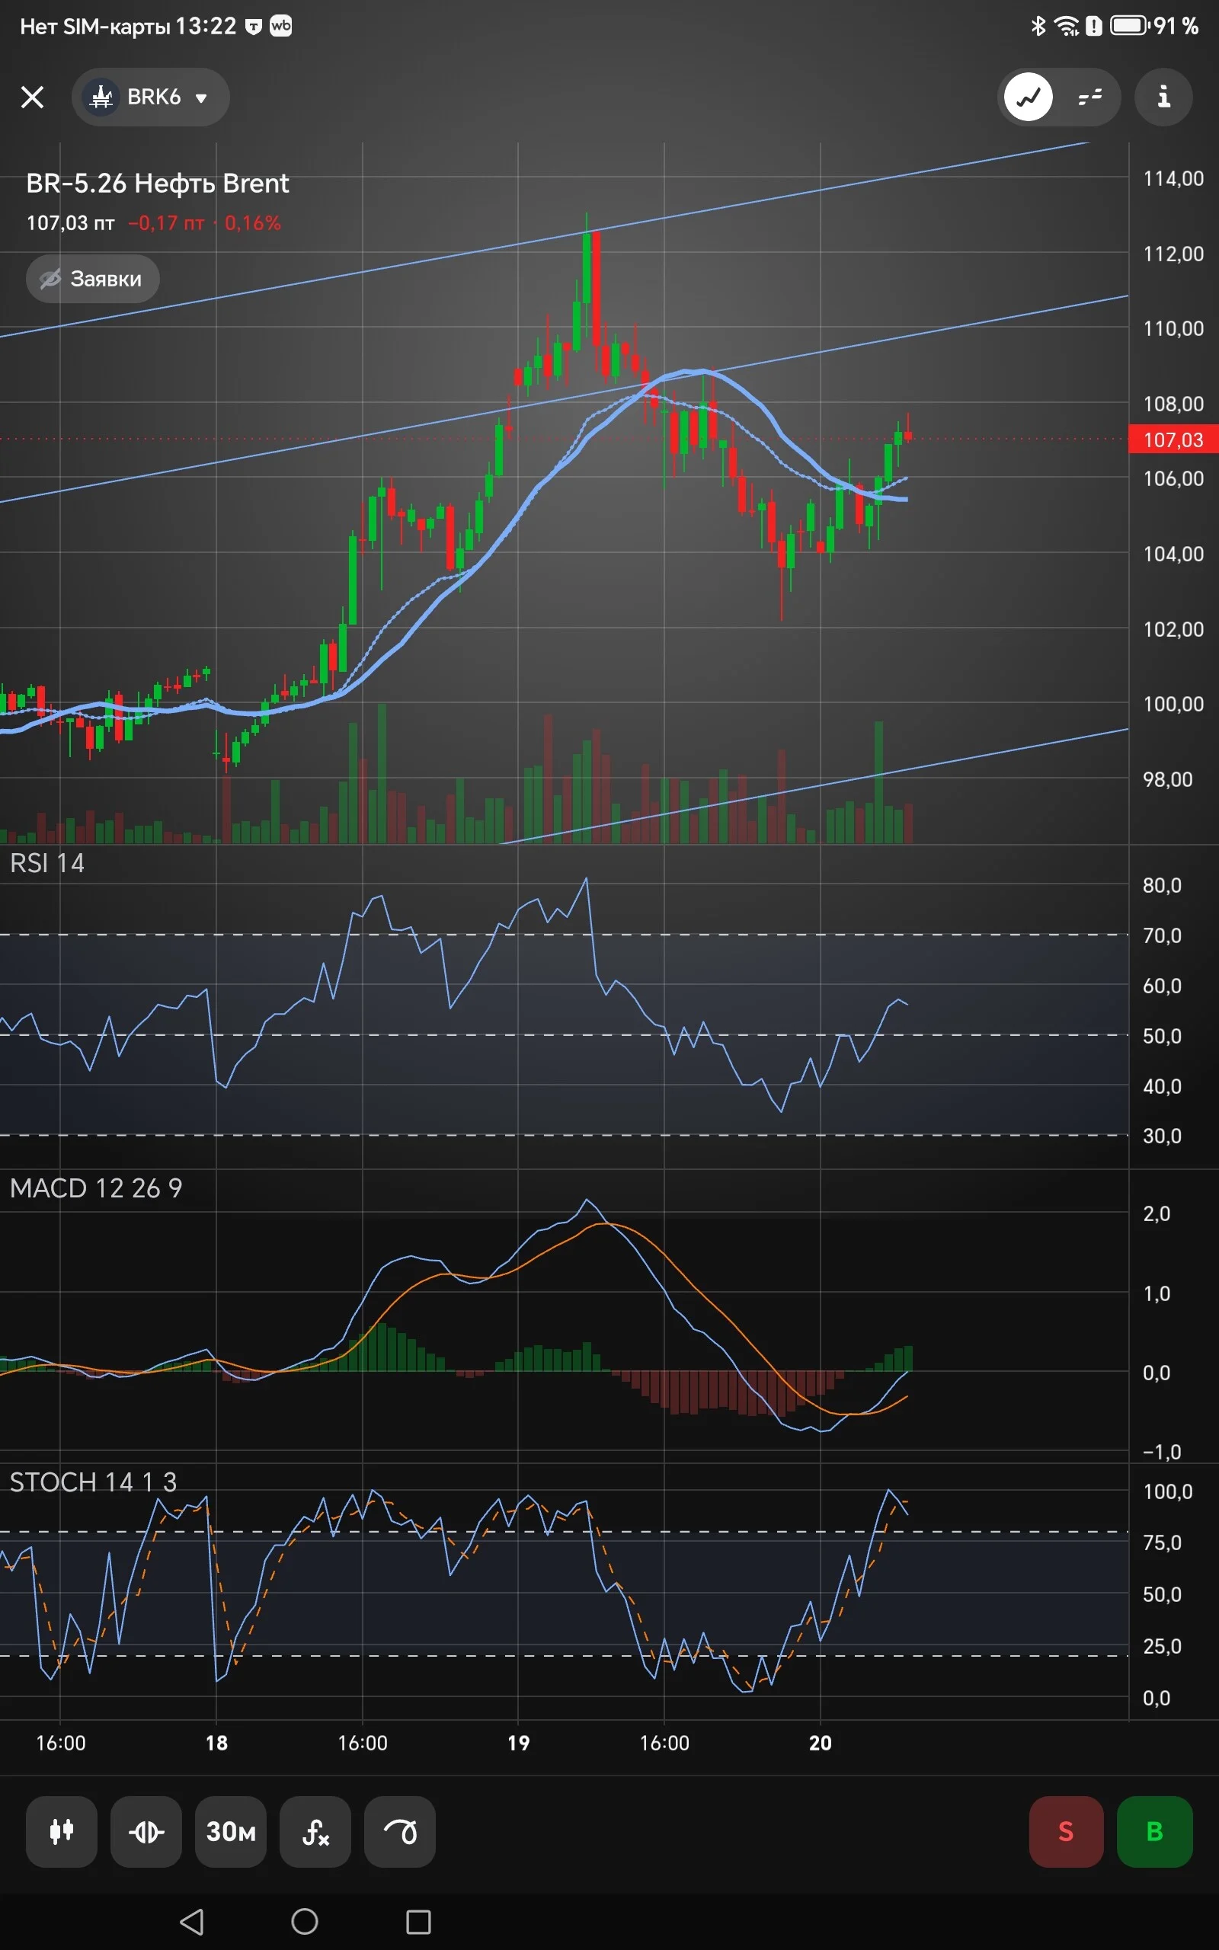The image size is (1219, 1950).
Task: Click the Bluetooth status bar icon
Action: tap(1038, 26)
